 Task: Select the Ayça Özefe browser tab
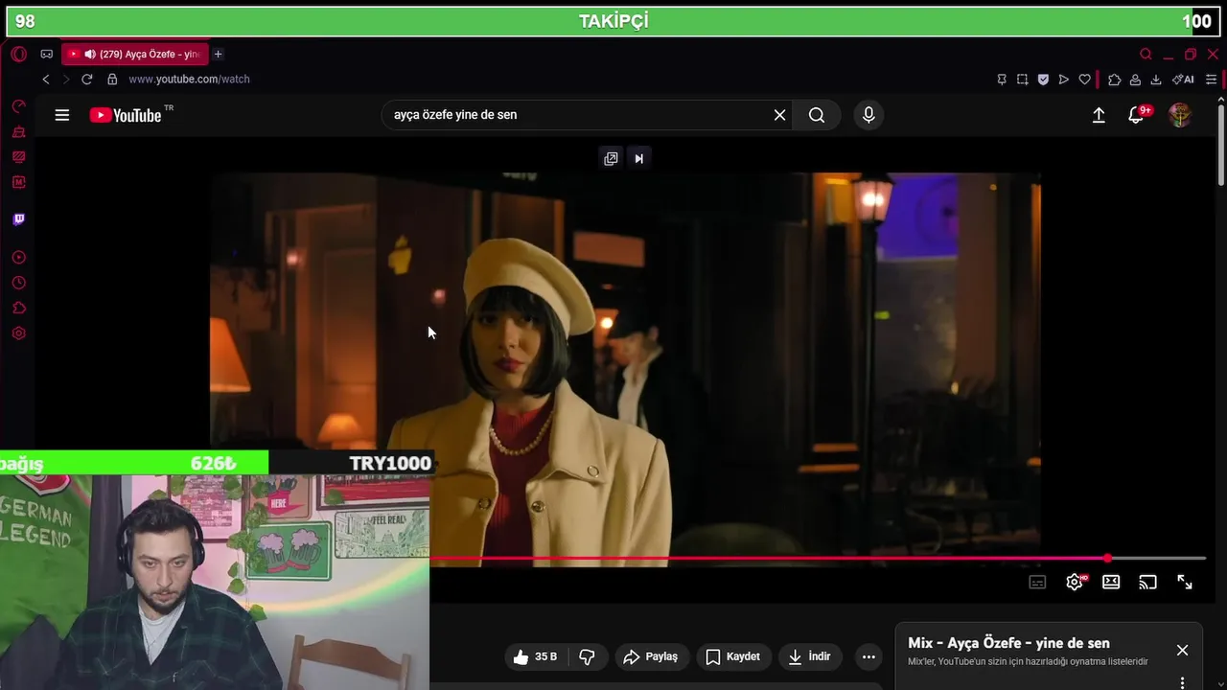135,55
